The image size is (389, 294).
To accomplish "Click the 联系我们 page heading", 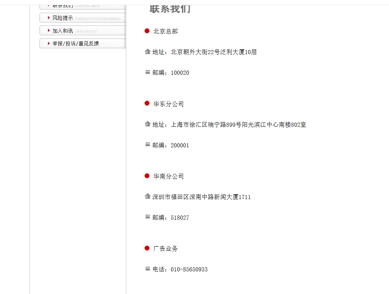I will pyautogui.click(x=170, y=9).
